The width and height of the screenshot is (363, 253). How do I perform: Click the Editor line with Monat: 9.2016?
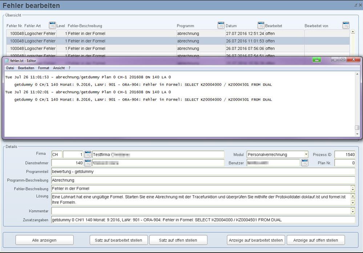coord(143,85)
